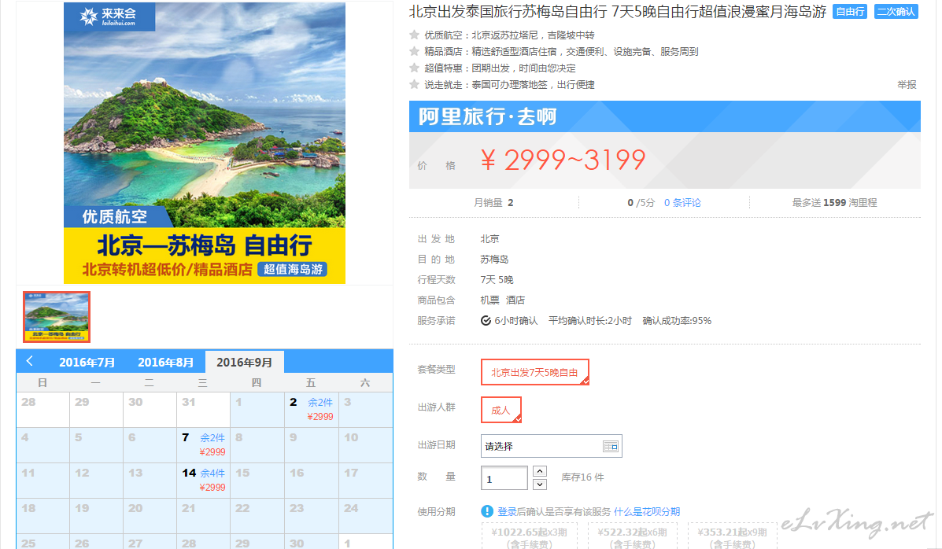Open the date picker calendar icon
Image resolution: width=942 pixels, height=549 pixels.
(x=611, y=446)
